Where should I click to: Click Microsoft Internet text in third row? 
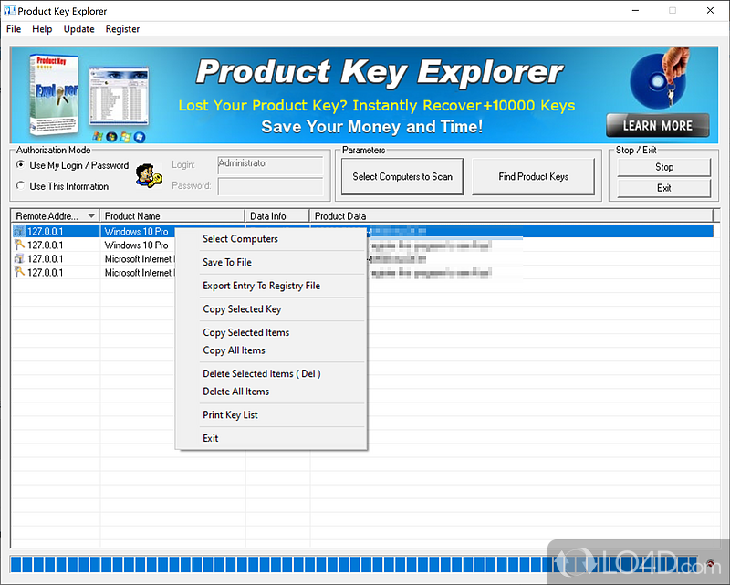pyautogui.click(x=140, y=259)
